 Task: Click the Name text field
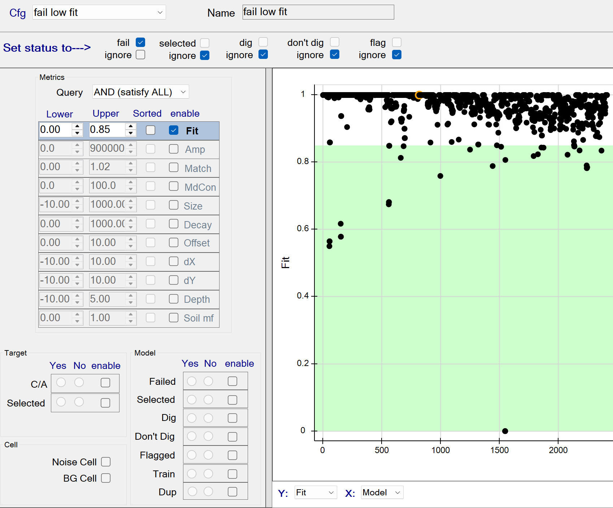click(318, 12)
